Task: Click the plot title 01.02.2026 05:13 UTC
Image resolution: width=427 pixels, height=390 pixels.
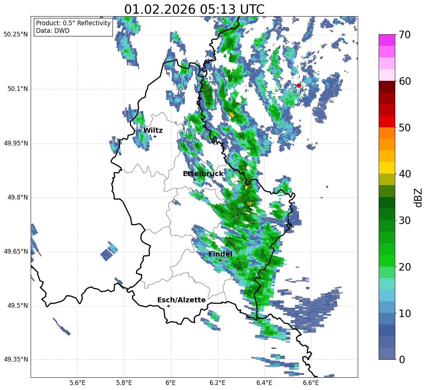Action: pyautogui.click(x=194, y=9)
